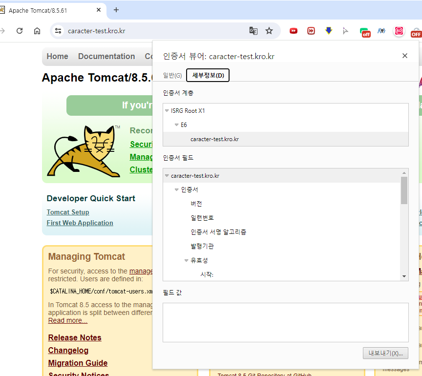Open the Tomcat Setup link
The height and width of the screenshot is (376, 422).
point(68,212)
